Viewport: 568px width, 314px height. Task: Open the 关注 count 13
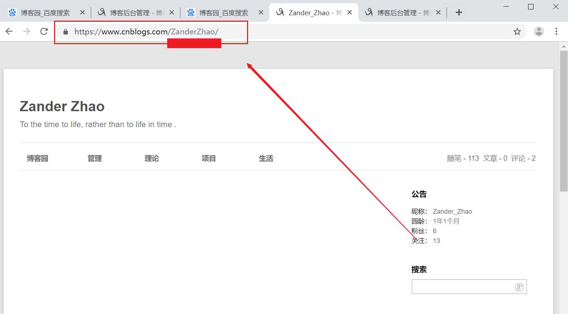pyautogui.click(x=436, y=241)
